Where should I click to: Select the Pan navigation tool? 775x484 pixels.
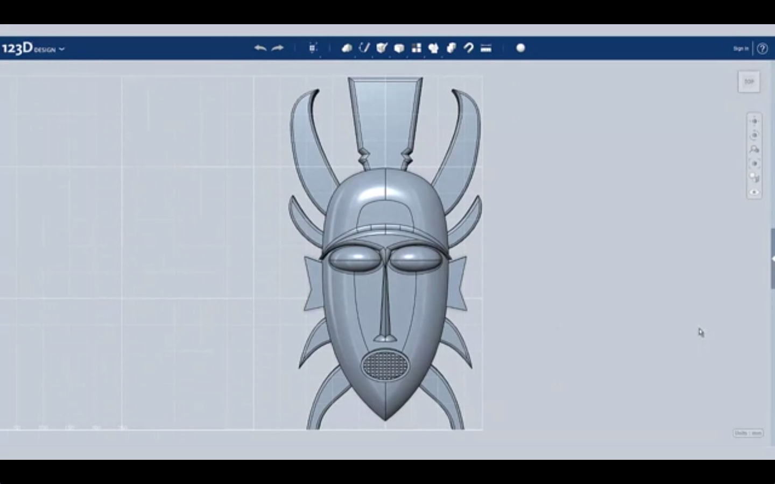pyautogui.click(x=754, y=121)
